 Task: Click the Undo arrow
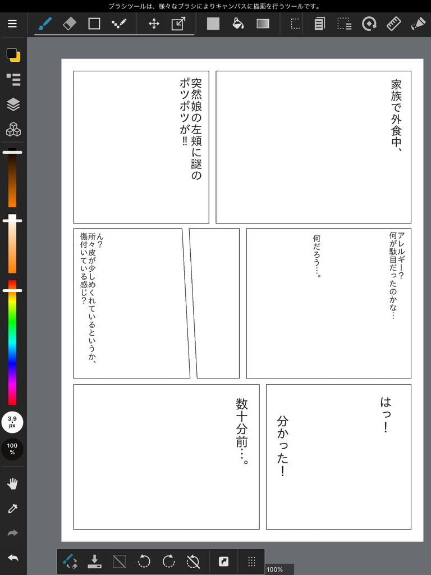[x=12, y=558]
